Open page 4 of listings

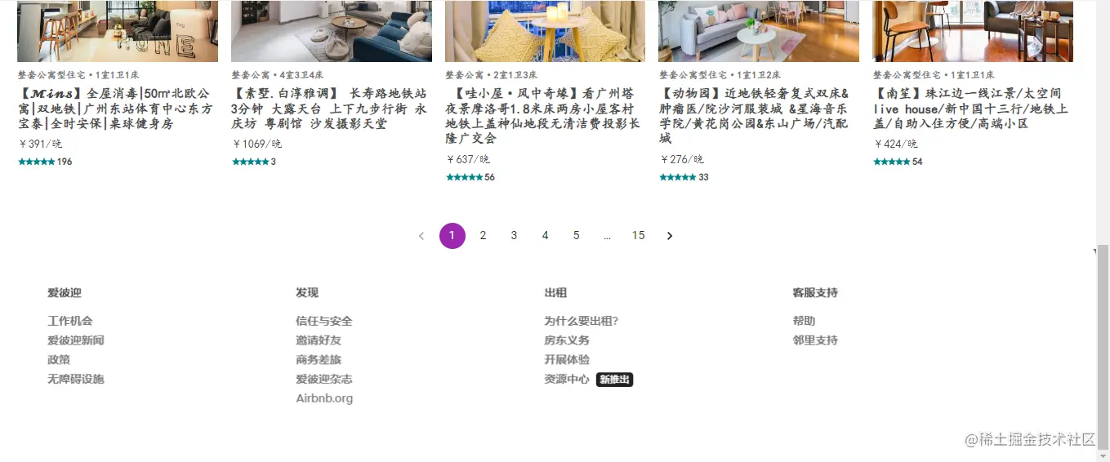point(545,236)
